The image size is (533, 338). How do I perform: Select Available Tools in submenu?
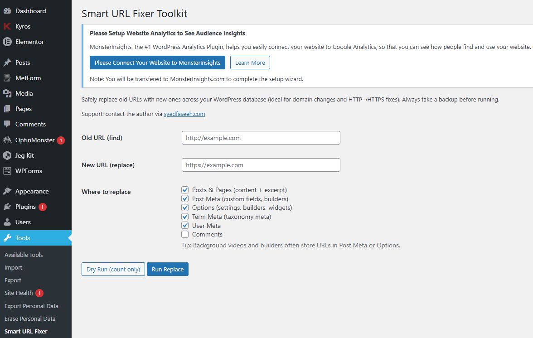click(x=24, y=255)
